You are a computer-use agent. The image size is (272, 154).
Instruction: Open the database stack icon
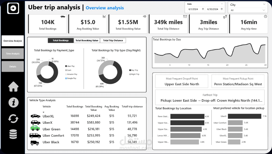pyautogui.click(x=13, y=134)
